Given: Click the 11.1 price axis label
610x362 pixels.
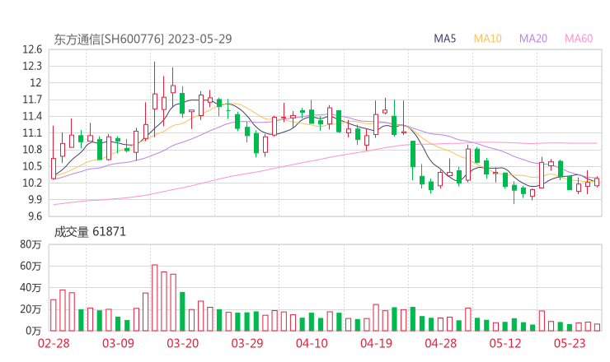Looking at the screenshot, I should tap(32, 133).
